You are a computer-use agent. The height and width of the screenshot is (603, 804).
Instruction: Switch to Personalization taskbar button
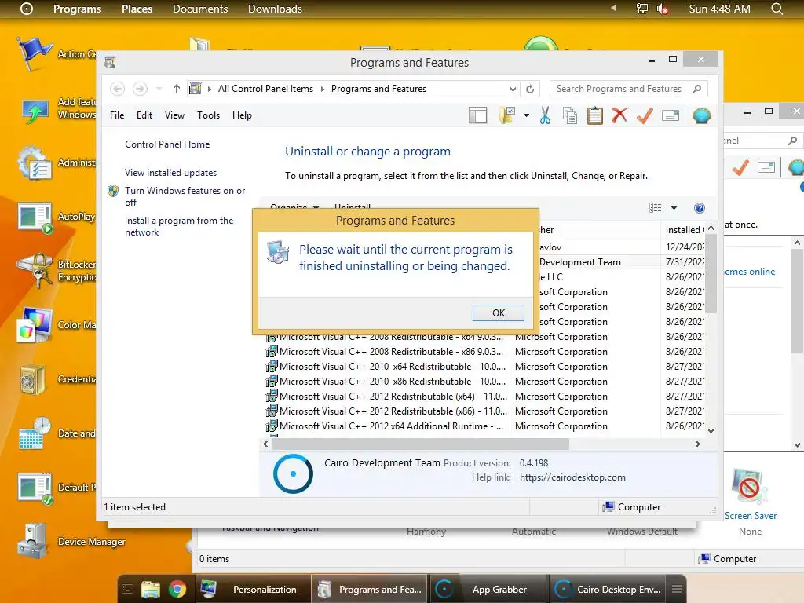[253, 589]
